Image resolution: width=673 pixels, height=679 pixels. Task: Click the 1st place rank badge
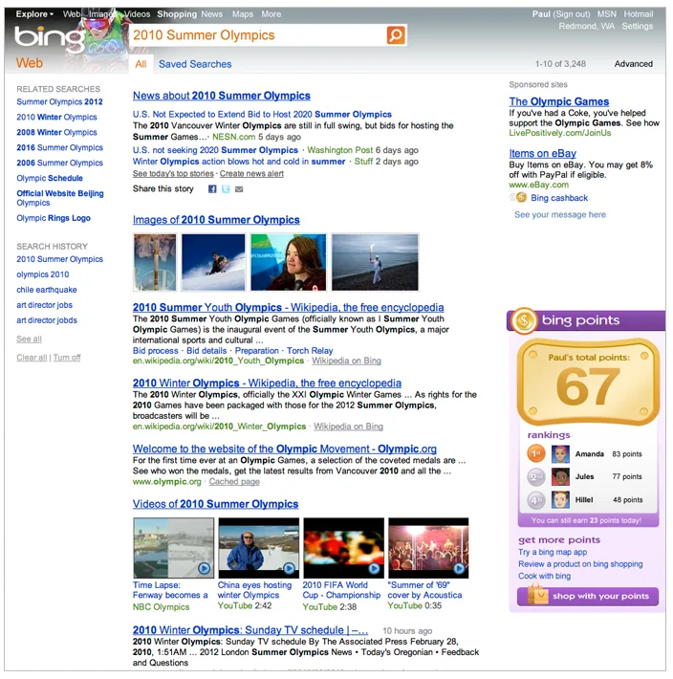(x=535, y=454)
